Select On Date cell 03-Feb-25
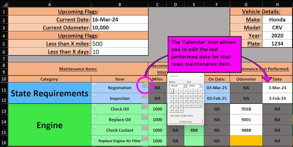This screenshot has width=293, height=147. pos(217,98)
